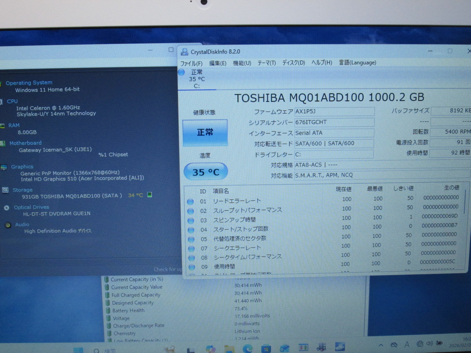
Task: Click the firmware AX1P5J field
Action: point(334,111)
